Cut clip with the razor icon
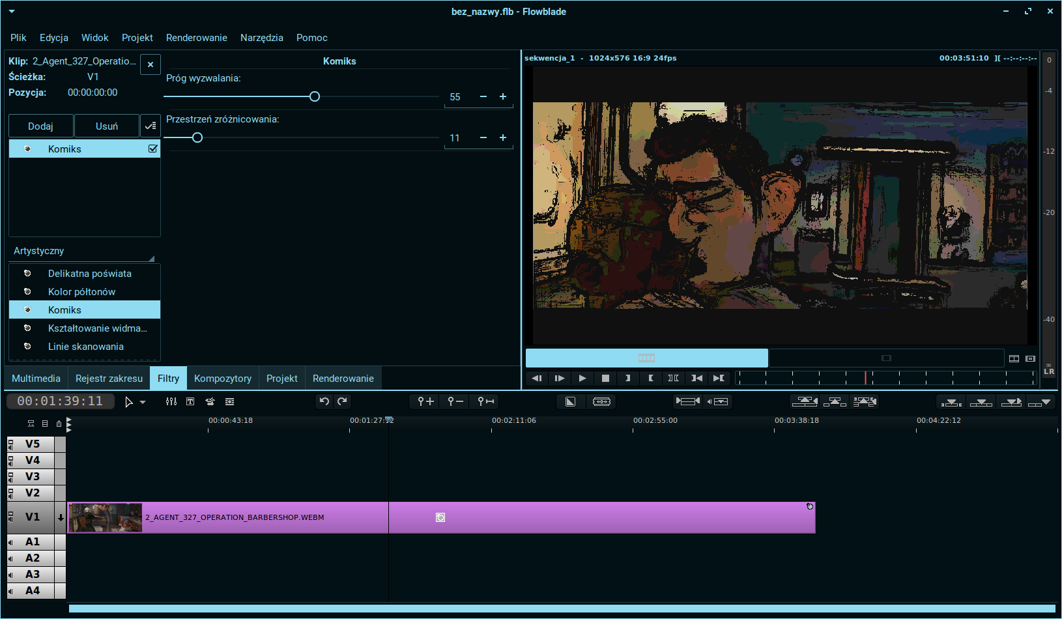1062x619 pixels. click(601, 401)
